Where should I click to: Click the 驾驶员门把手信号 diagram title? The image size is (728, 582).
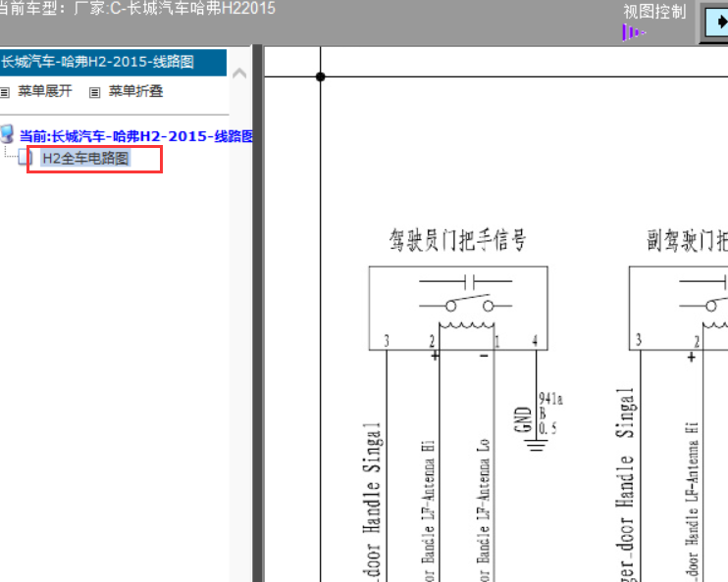[457, 240]
